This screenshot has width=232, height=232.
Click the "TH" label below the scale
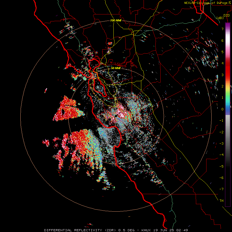tap(221, 201)
